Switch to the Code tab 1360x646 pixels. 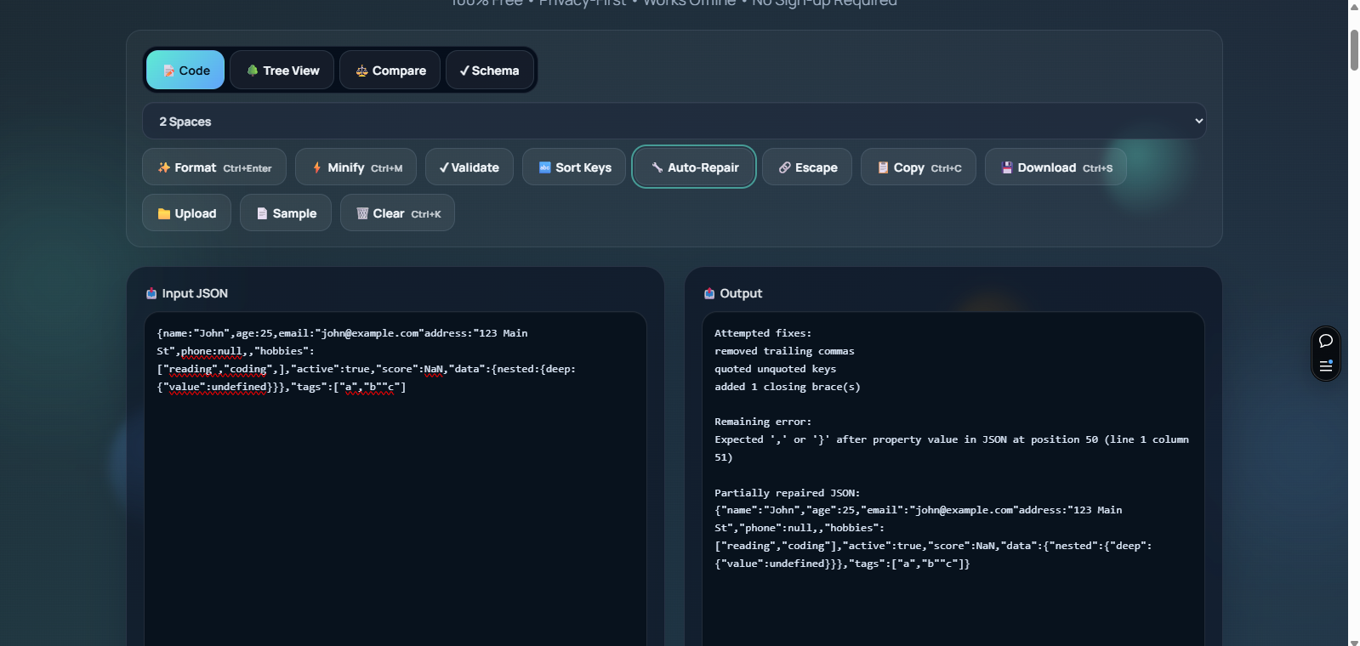click(185, 71)
